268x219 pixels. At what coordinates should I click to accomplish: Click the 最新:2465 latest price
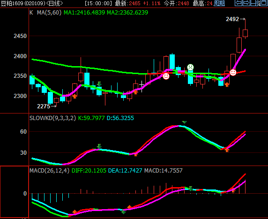128,3
